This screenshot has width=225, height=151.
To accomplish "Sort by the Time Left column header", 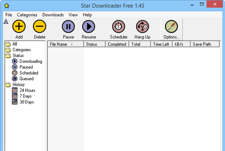I will [162, 44].
